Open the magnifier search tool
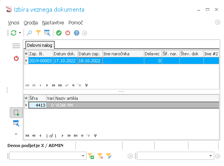Screen dimensions: 224x166 click(x=29, y=33)
